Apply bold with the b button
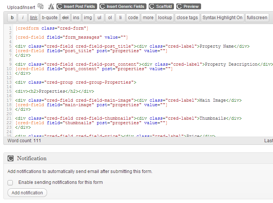Viewport: 273px width, 203px height. pyautogui.click(x=12, y=18)
